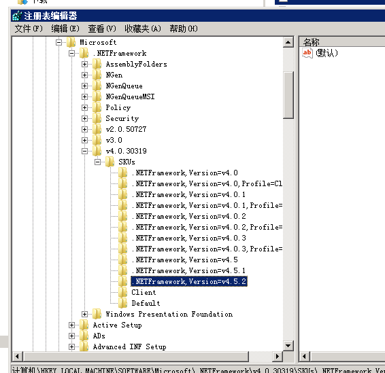Image resolution: width=385 pixels, height=373 pixels.
Task: Select key .NETFramework,Version=v4.0.2
Action: (x=188, y=216)
